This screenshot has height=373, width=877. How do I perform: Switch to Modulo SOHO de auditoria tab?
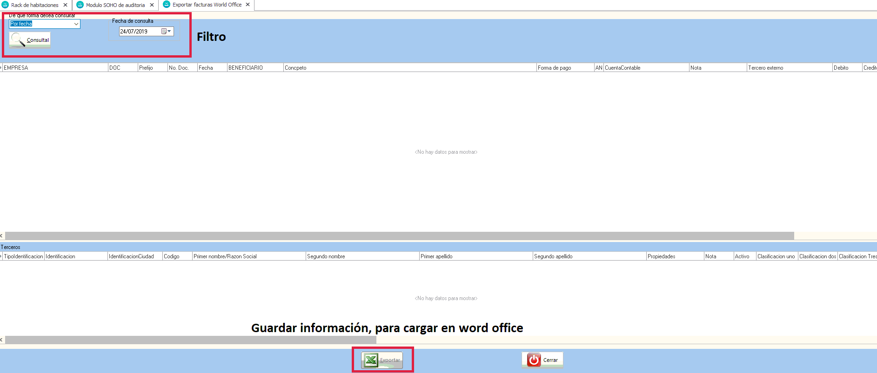(115, 5)
